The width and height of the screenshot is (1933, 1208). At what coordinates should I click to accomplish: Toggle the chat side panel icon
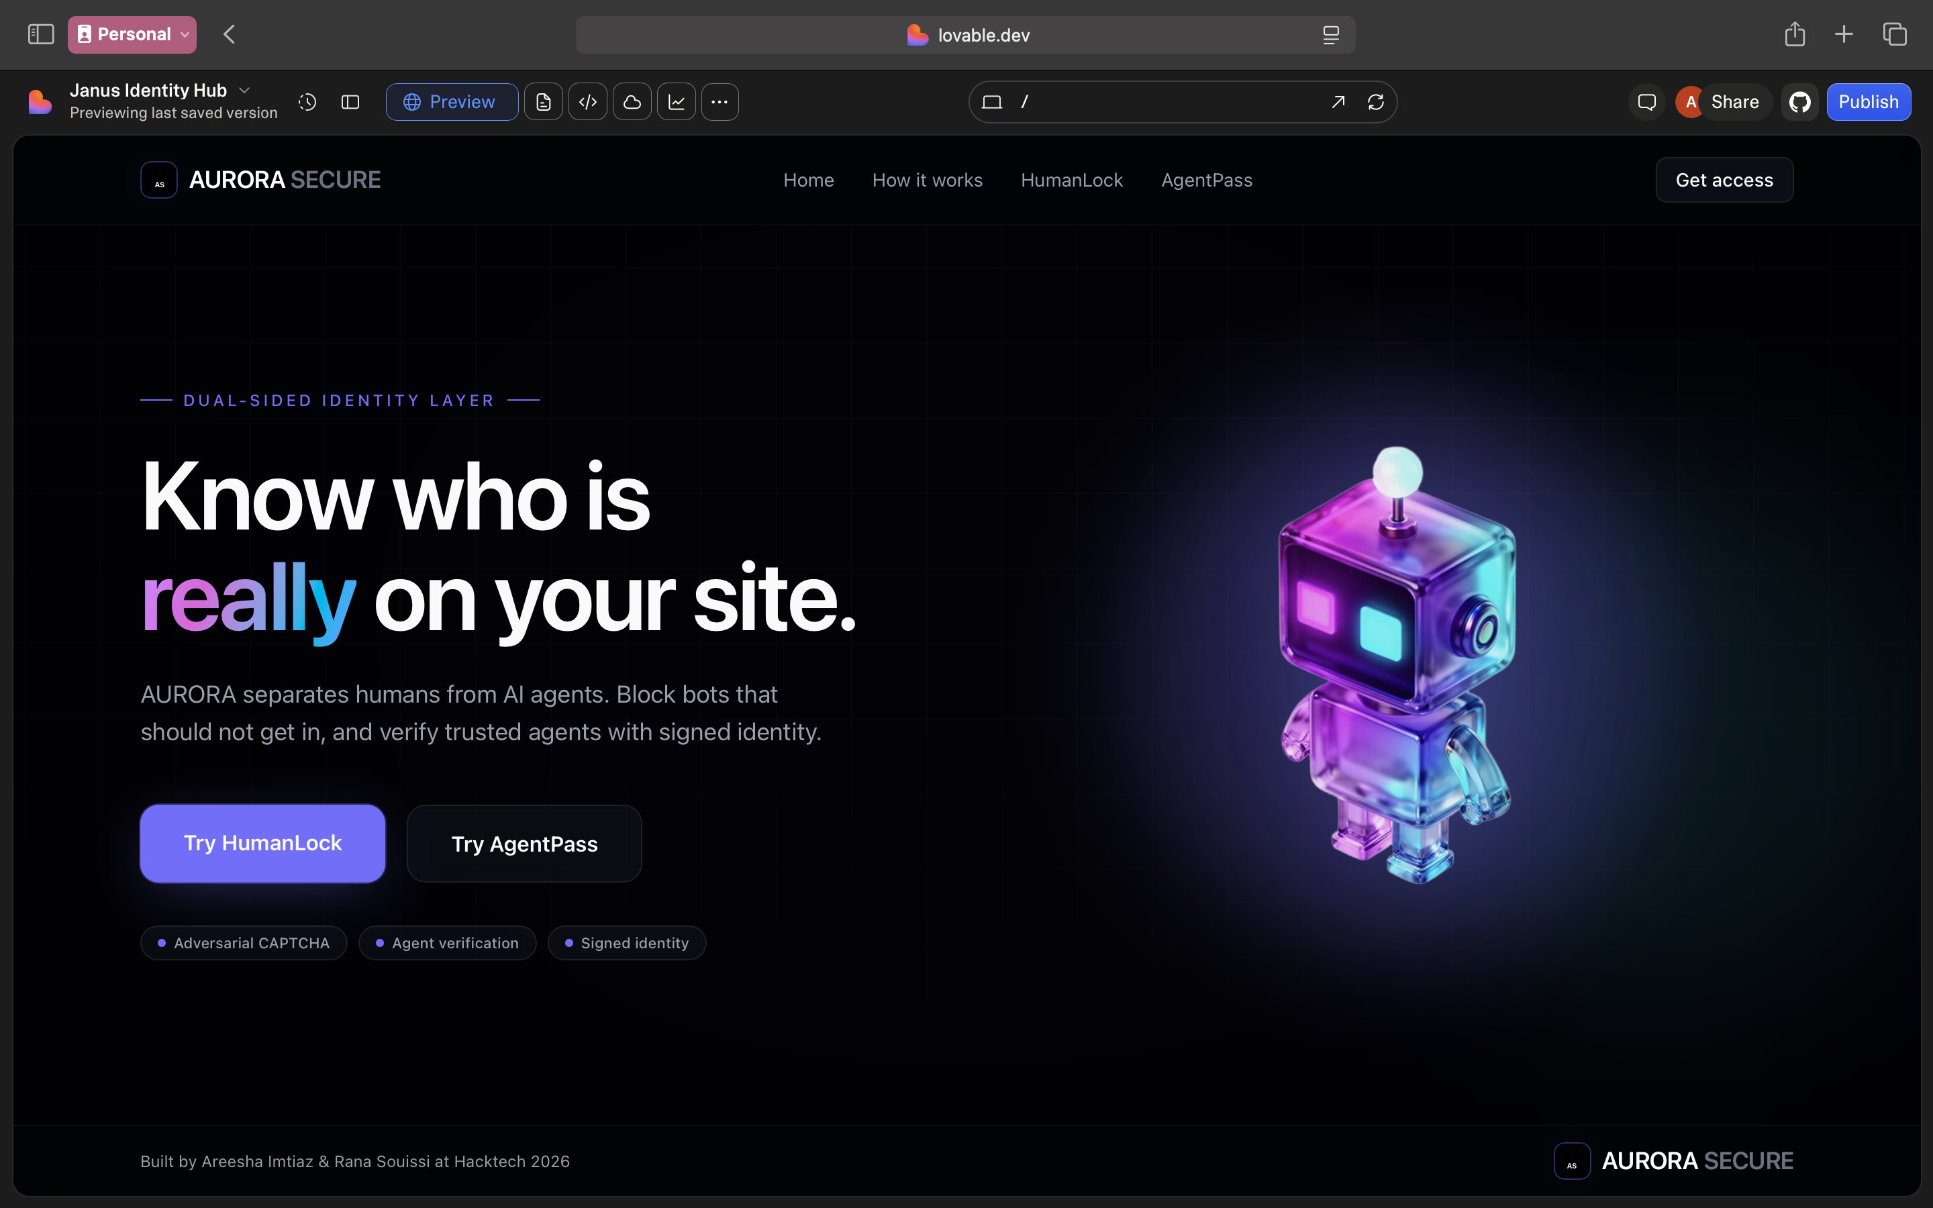tap(350, 102)
